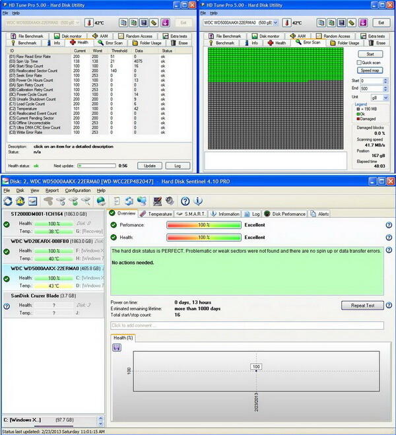
Task: Open the Benchmark tab in the left HD Tune window
Action: click(x=24, y=43)
